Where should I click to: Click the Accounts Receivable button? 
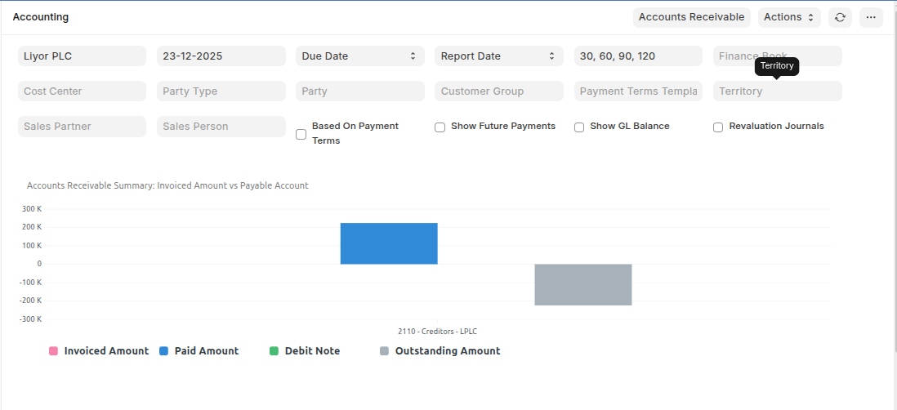click(x=691, y=17)
